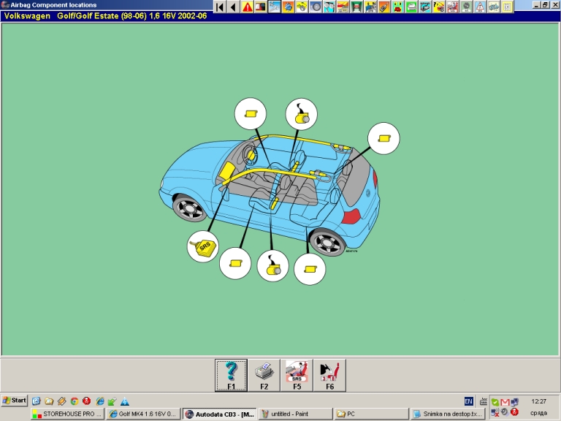Go to first page using toolbar arrow
561x421 pixels.
click(x=220, y=7)
